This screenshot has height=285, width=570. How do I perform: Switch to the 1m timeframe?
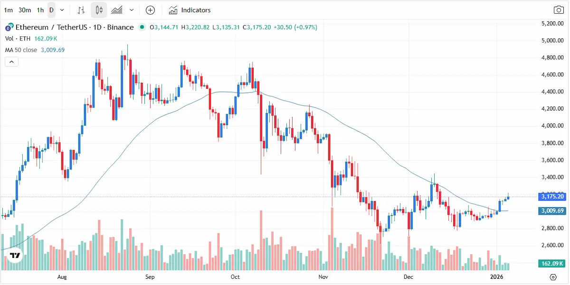[8, 10]
